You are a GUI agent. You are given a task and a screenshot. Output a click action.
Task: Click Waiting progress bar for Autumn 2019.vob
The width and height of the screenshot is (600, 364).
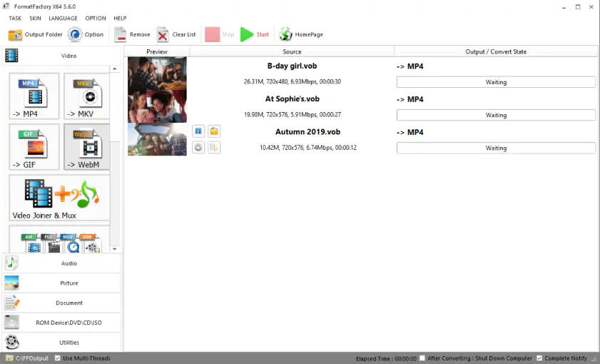496,148
